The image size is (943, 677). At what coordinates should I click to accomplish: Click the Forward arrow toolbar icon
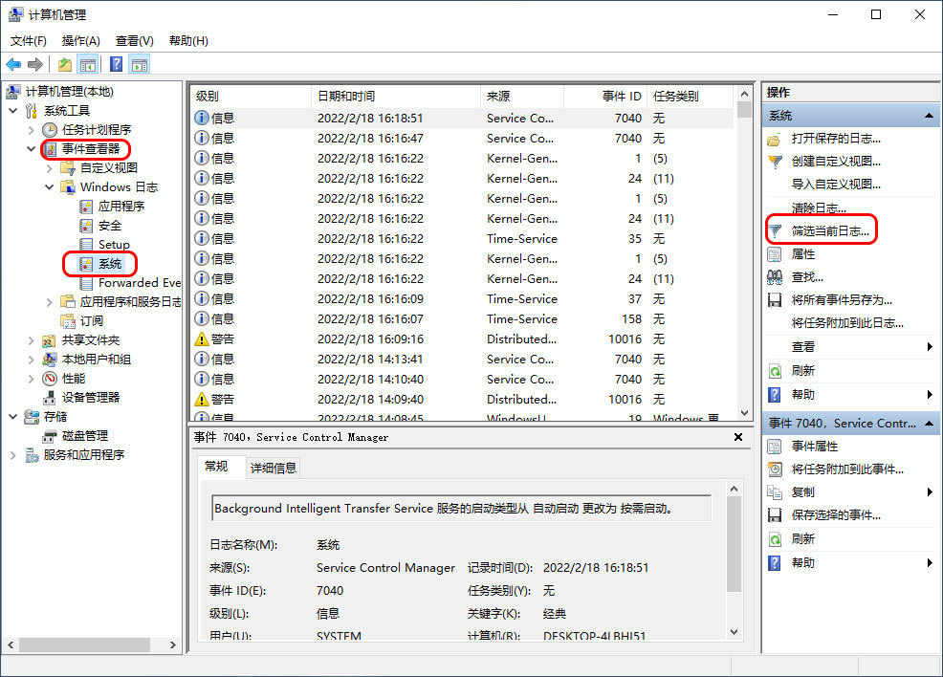pos(34,64)
